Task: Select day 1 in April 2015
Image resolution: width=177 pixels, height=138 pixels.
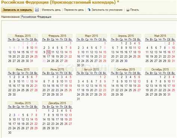Action: click(x=122, y=43)
